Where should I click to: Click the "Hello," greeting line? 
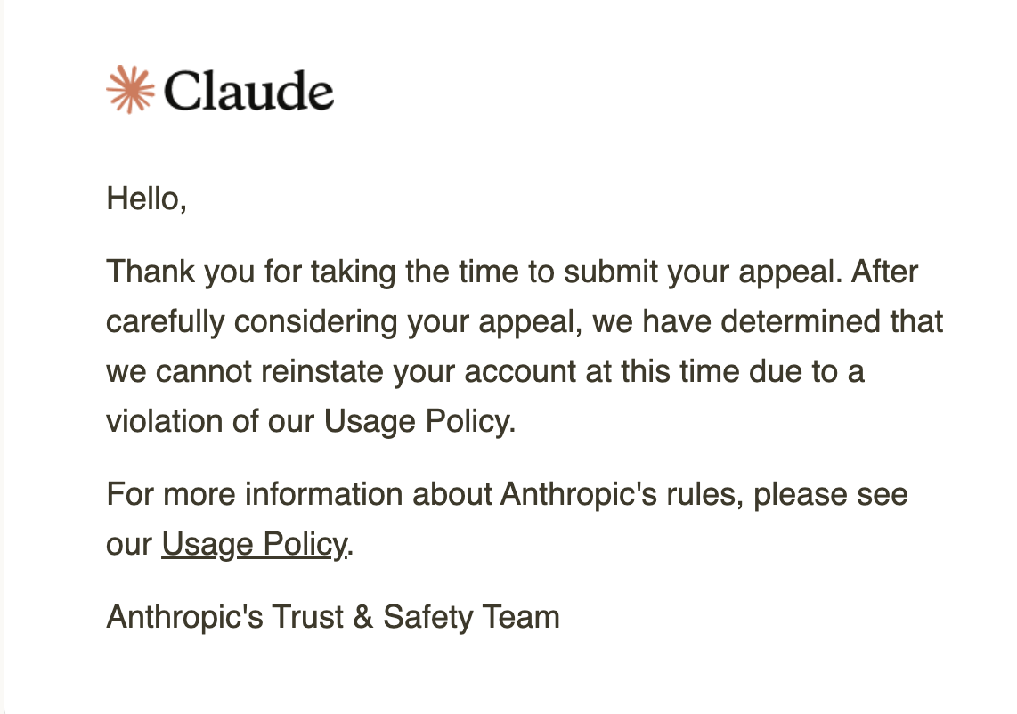(146, 199)
